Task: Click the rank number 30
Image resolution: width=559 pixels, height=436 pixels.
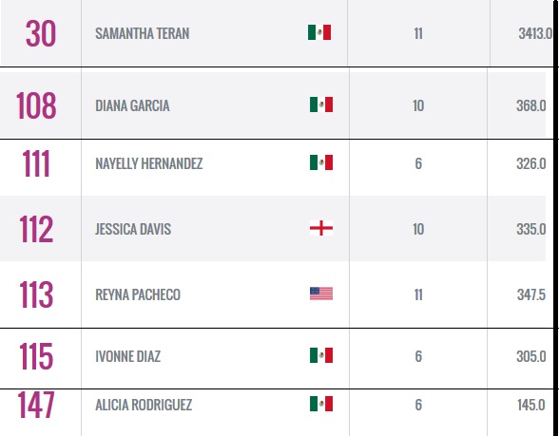Action: (41, 34)
